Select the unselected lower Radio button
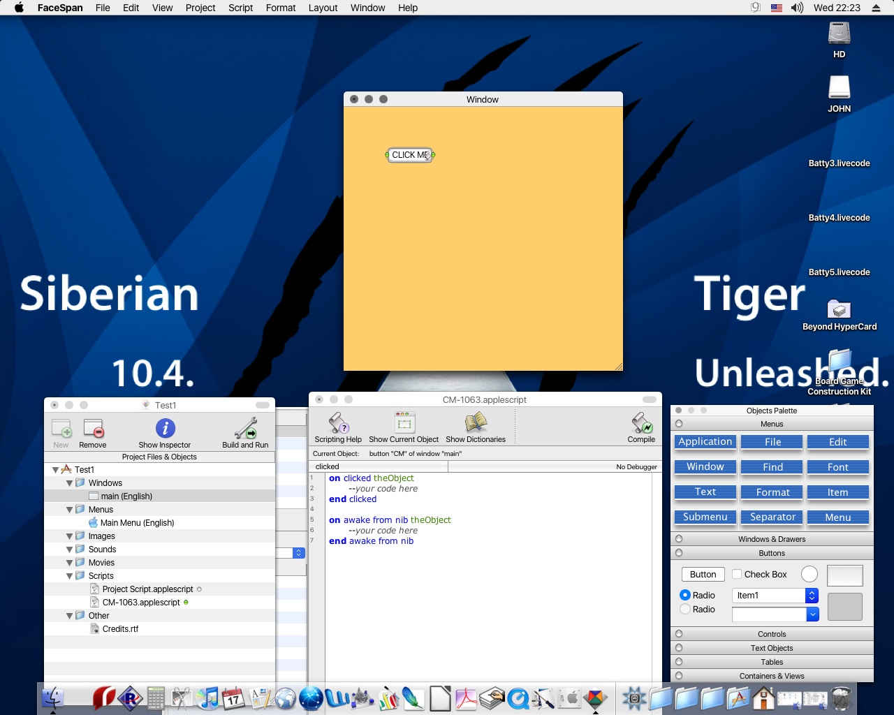Image resolution: width=894 pixels, height=715 pixels. click(685, 609)
